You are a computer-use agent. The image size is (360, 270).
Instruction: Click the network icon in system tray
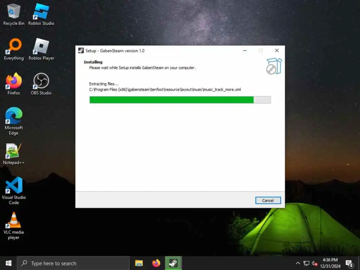pos(306,263)
